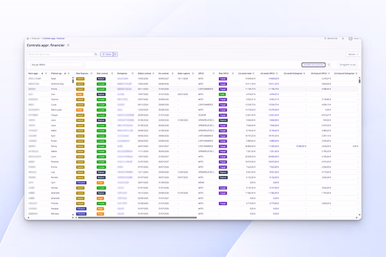This screenshot has height=257, width=386.
Task: Click the reset icon beside Enregistrer la vue
Action: click(x=329, y=65)
